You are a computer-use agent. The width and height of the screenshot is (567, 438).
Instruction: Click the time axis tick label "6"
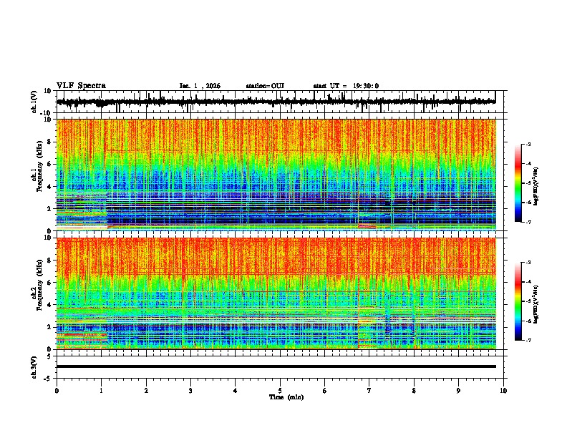coord(324,391)
